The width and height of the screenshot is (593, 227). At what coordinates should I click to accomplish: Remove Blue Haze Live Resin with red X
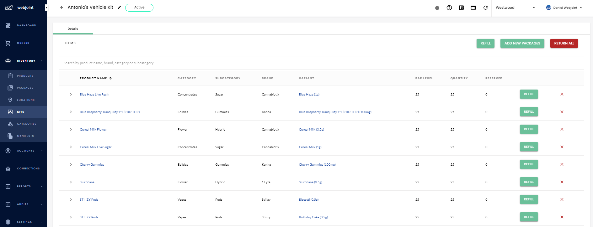point(562,94)
